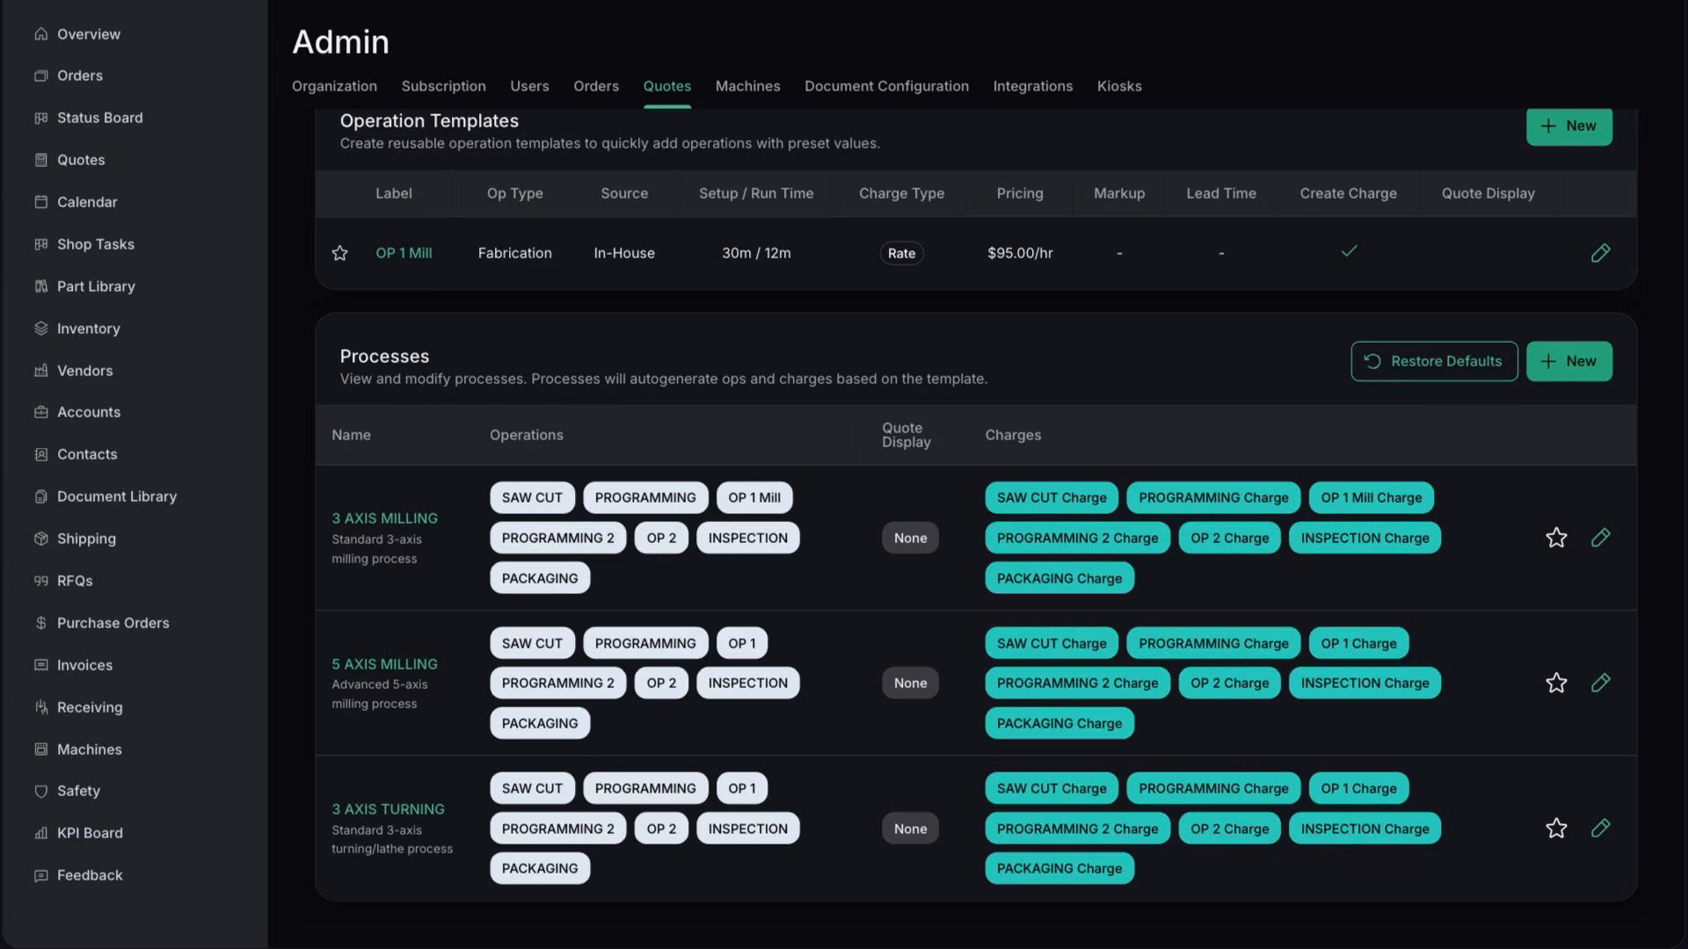This screenshot has width=1688, height=949.
Task: Open Purchase Orders dollar icon
Action: 40,623
